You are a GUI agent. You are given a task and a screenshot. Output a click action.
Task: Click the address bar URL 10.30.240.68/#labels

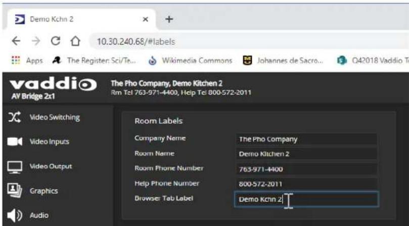click(136, 42)
